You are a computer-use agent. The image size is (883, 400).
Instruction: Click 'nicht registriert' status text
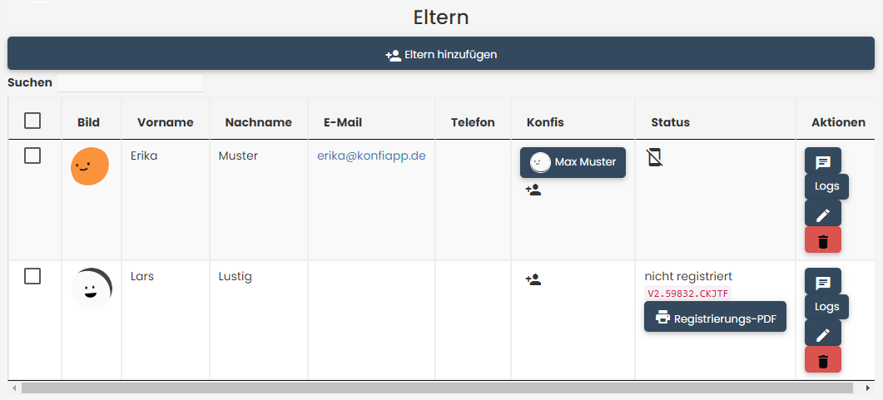click(689, 276)
